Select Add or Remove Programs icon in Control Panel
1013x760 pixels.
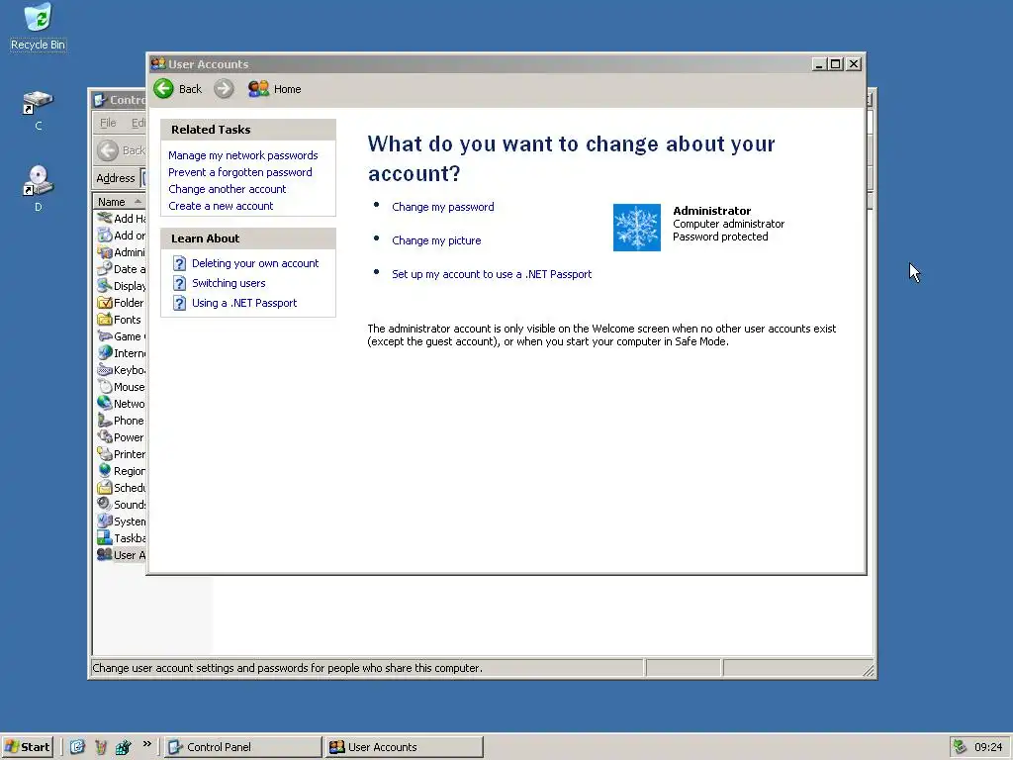[105, 236]
